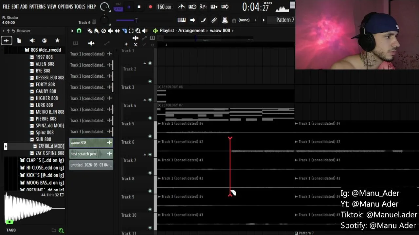419x235 pixels.
Task: Pause playback
Action: coord(129,7)
